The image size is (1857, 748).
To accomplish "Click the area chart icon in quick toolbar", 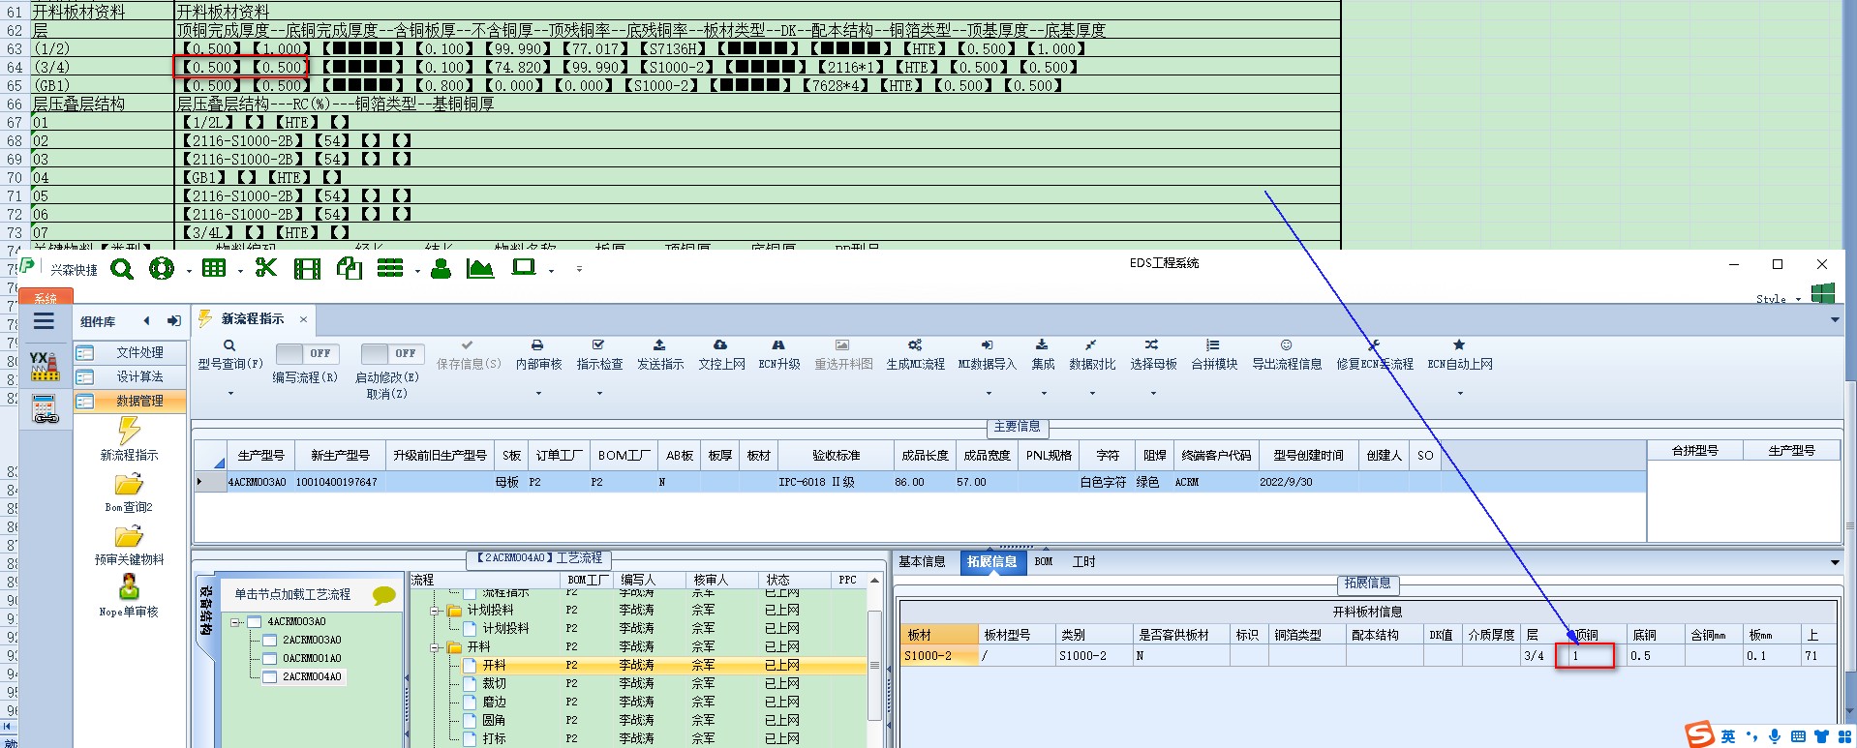I will pyautogui.click(x=480, y=268).
